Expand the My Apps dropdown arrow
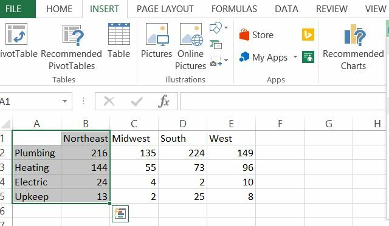 [x=295, y=57]
